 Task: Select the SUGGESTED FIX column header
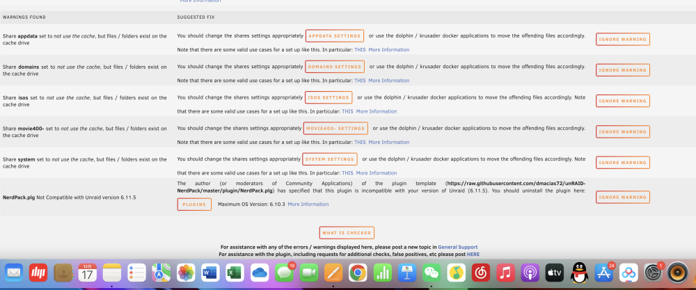pyautogui.click(x=196, y=17)
